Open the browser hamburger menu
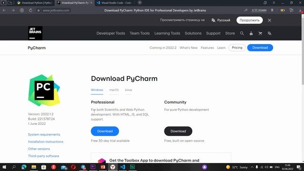The image size is (304, 171). pos(274,3)
